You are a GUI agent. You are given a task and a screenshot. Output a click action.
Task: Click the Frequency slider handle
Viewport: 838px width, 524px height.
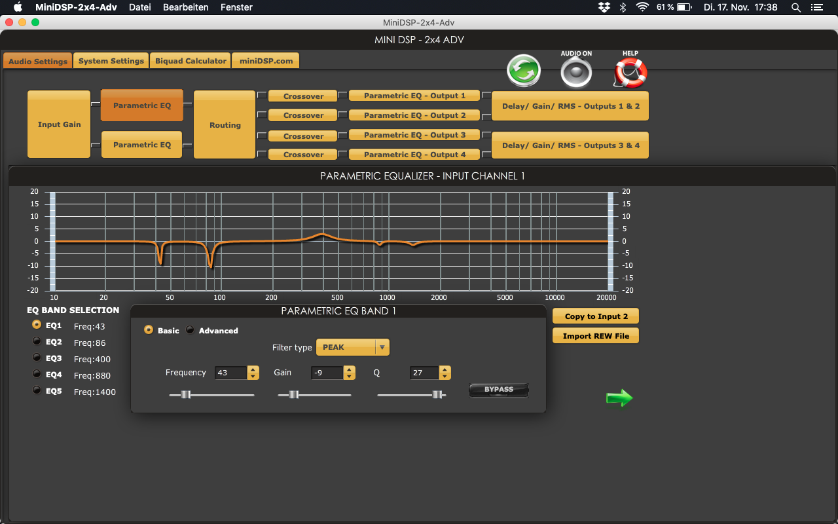click(186, 394)
